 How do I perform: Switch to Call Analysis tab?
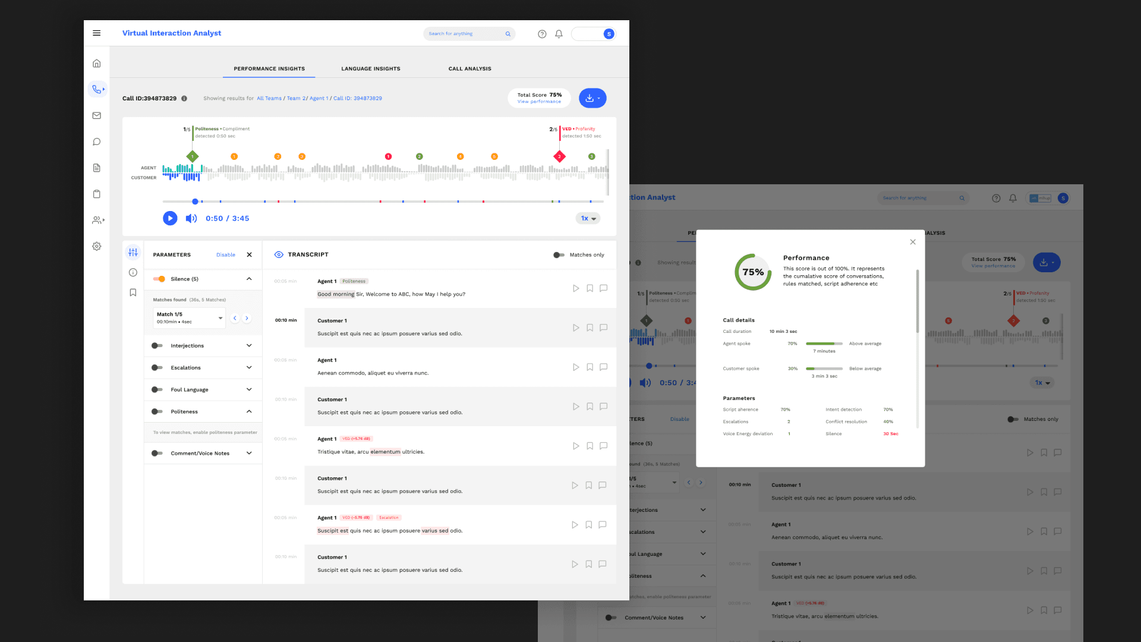click(470, 69)
